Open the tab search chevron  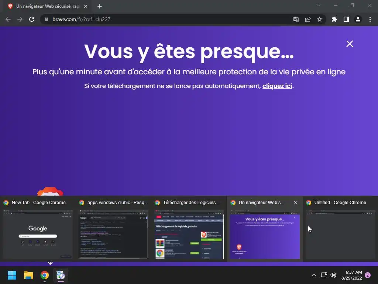(x=319, y=5)
